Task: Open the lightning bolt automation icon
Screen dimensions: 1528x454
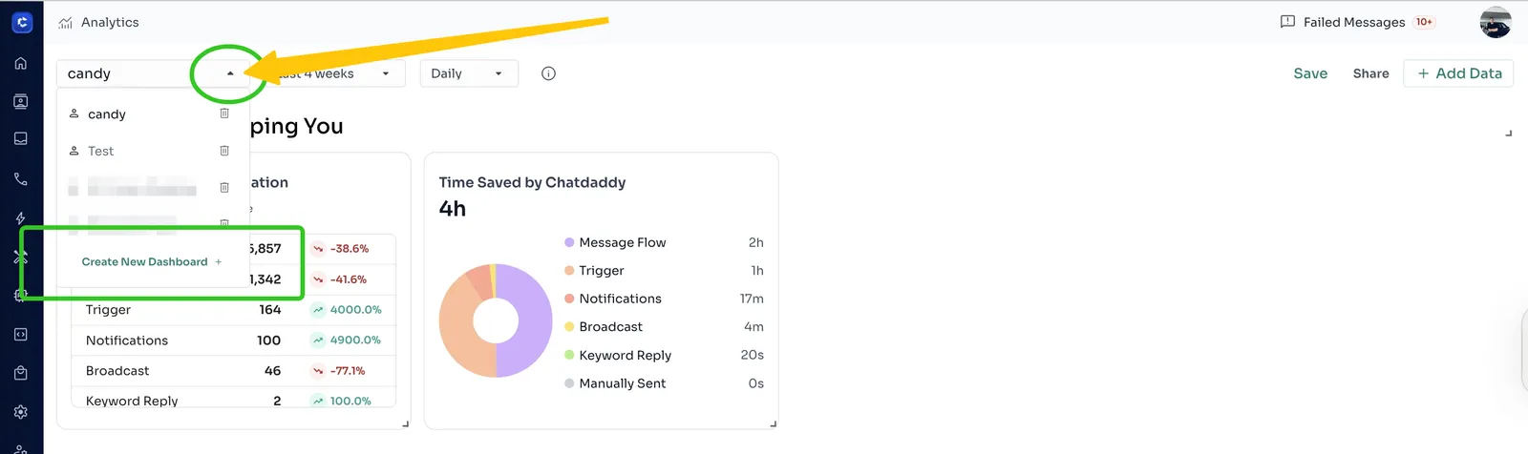Action: (x=21, y=218)
